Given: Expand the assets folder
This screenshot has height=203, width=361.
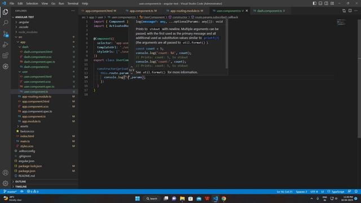Looking at the screenshot, I should point(24,126).
